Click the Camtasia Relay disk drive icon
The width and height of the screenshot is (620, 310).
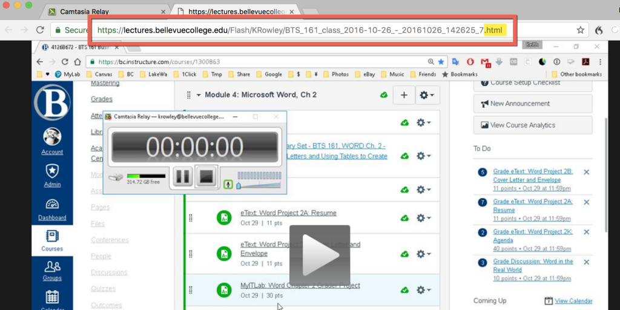117,177
